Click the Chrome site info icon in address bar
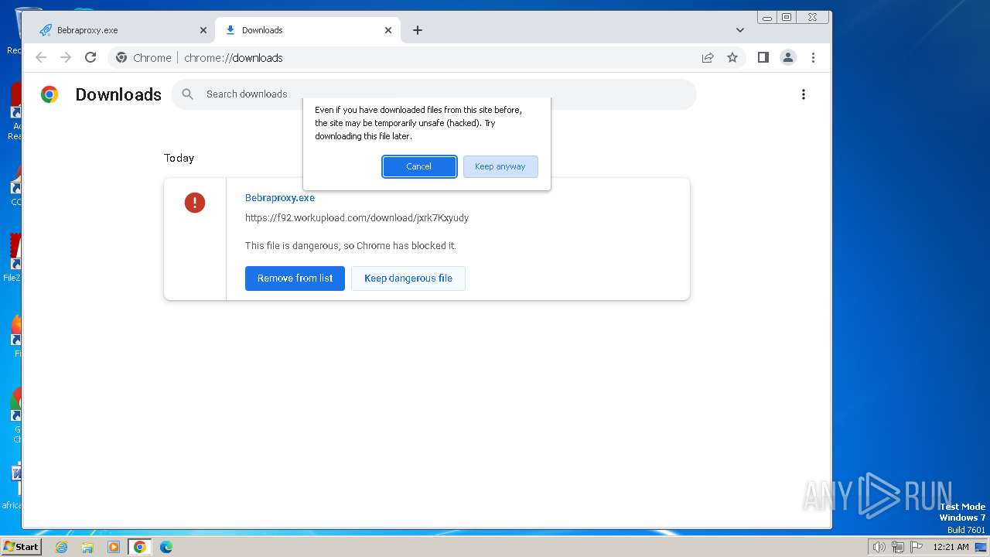This screenshot has height=557, width=990. click(121, 57)
